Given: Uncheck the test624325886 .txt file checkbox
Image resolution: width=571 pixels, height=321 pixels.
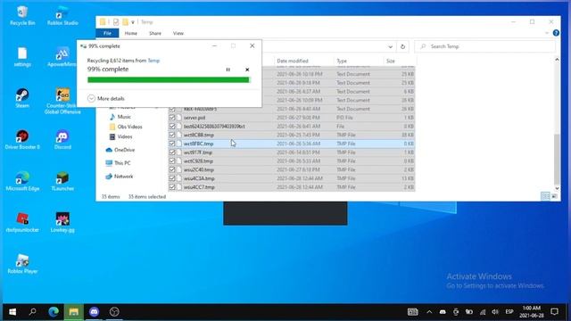Looking at the screenshot, I should pyautogui.click(x=172, y=127).
